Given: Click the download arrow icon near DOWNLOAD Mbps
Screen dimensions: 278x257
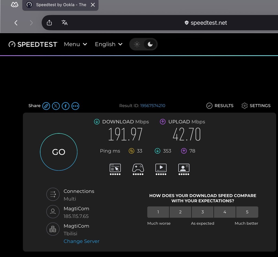Looking at the screenshot, I should (97, 122).
